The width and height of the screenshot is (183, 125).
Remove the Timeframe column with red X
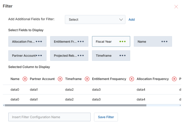point(87,79)
